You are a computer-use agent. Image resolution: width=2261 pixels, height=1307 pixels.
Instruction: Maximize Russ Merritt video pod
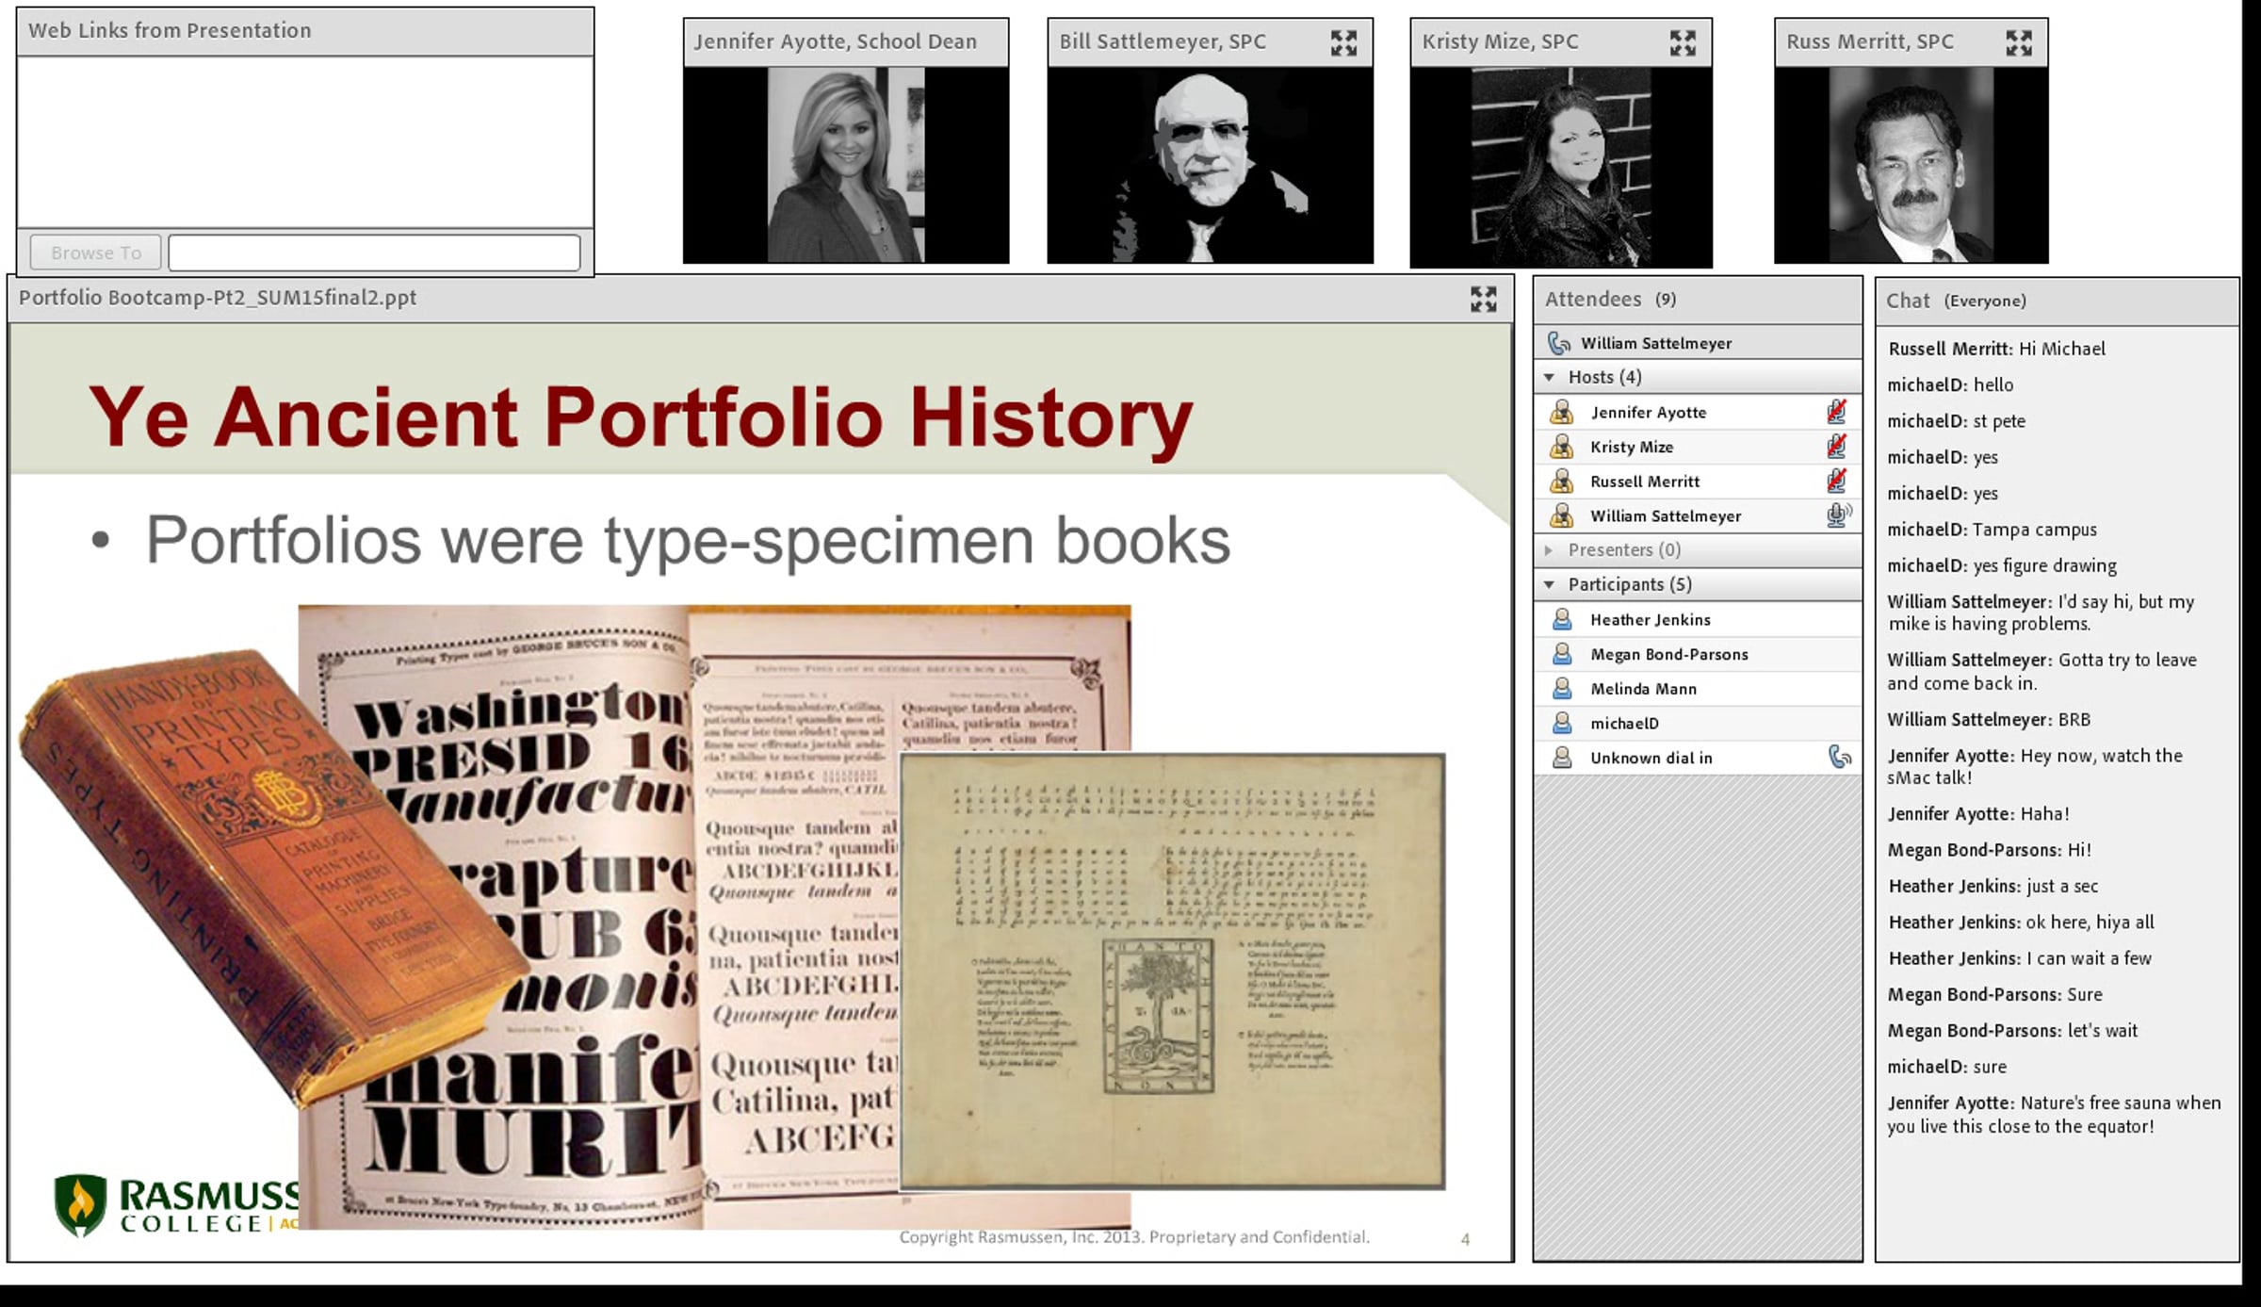2018,42
